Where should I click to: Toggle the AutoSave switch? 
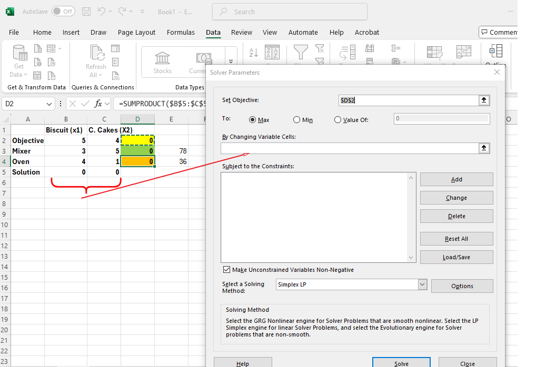[x=63, y=11]
